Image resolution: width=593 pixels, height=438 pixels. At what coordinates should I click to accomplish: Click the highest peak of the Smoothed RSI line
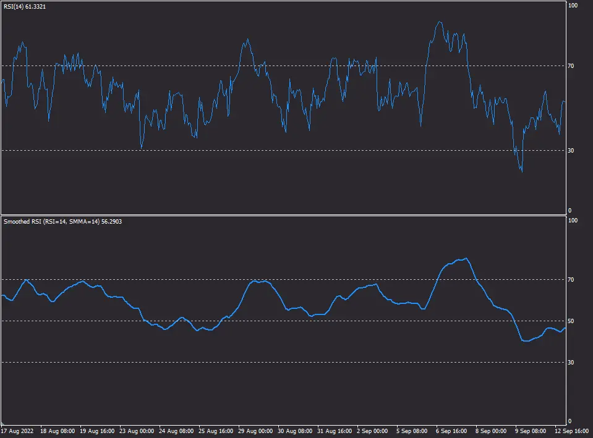466,258
